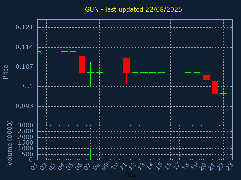Screen dimensions: 241x180
Task: Click the tallest red volume bar on day 11
Action: click(126, 144)
